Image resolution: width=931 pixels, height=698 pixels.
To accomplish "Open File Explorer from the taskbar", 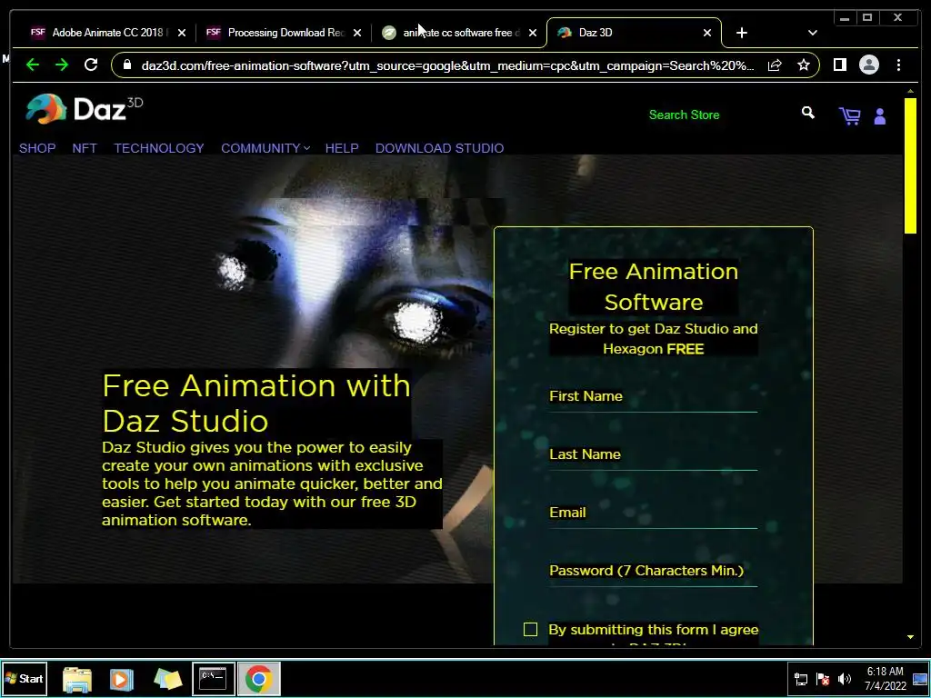I will (x=77, y=679).
